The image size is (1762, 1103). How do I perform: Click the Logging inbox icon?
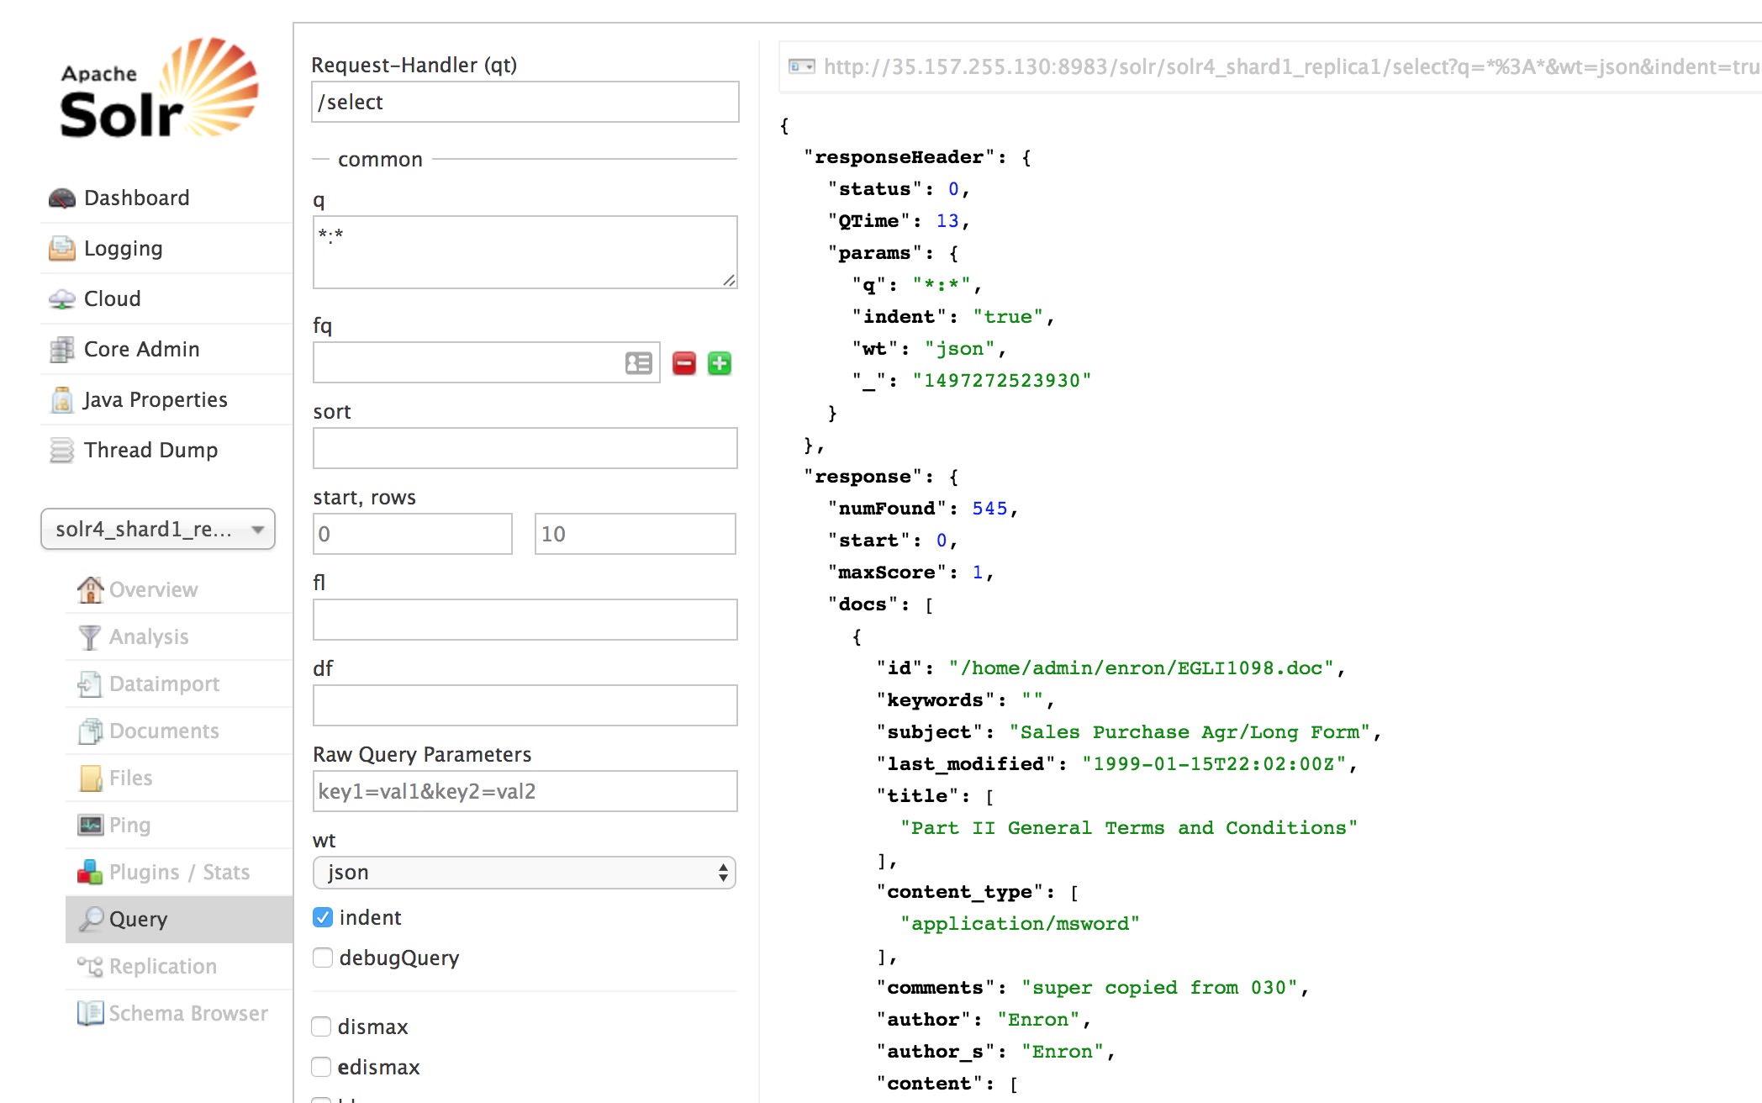pyautogui.click(x=62, y=249)
